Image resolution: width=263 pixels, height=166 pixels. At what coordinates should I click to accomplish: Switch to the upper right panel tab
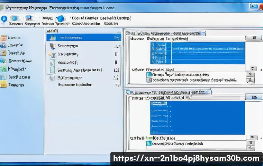(x=166, y=33)
